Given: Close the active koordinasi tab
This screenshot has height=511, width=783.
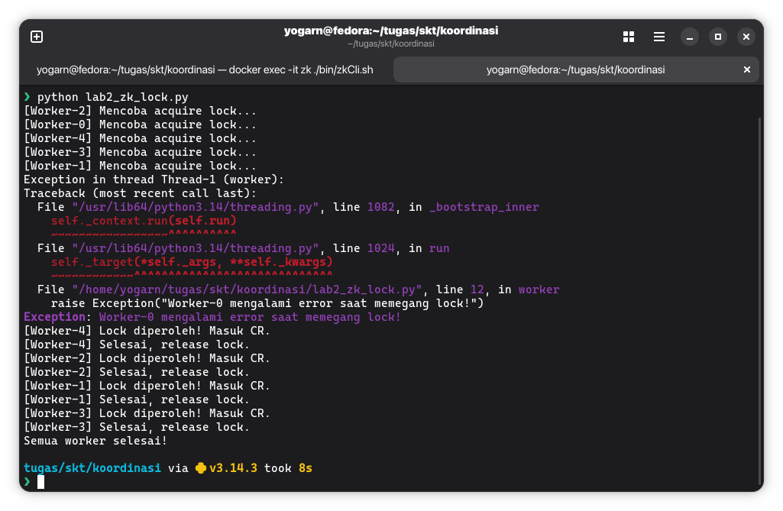Looking at the screenshot, I should click(747, 70).
